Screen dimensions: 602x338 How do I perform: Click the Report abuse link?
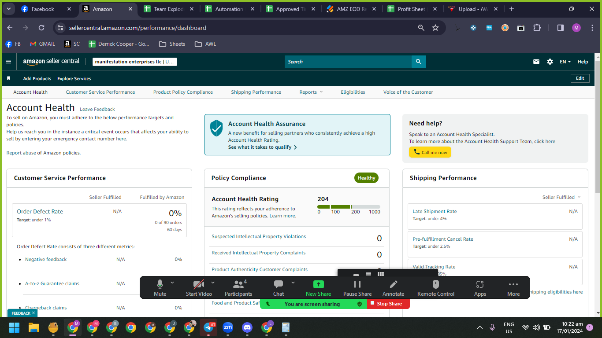pos(21,153)
